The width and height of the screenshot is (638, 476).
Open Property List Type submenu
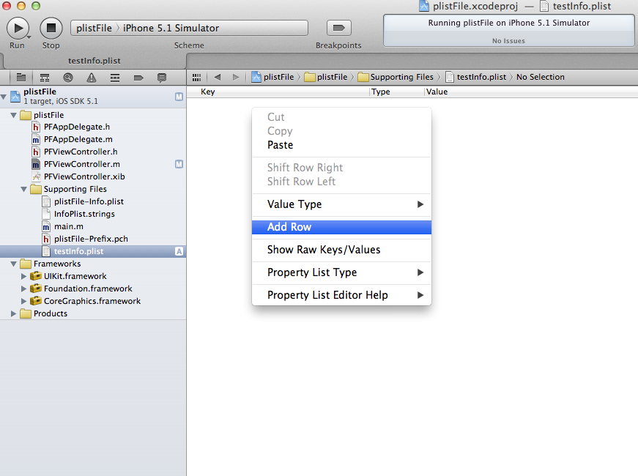click(x=342, y=272)
